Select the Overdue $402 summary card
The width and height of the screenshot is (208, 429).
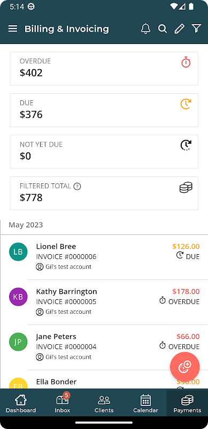(104, 69)
